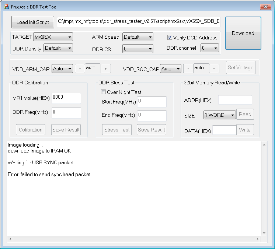Click the VDD_SOC_CAP auto value field
Screen dimensions: 275x249
[201, 69]
